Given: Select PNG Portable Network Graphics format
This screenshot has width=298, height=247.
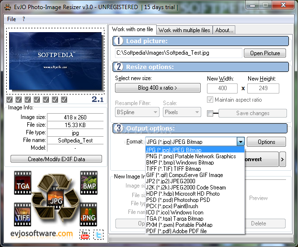Looking at the screenshot, I should click(x=195, y=156).
